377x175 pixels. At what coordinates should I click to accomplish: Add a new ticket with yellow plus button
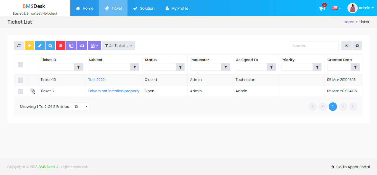(30, 46)
